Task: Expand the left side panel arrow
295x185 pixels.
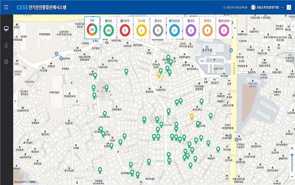Action: tap(15, 101)
